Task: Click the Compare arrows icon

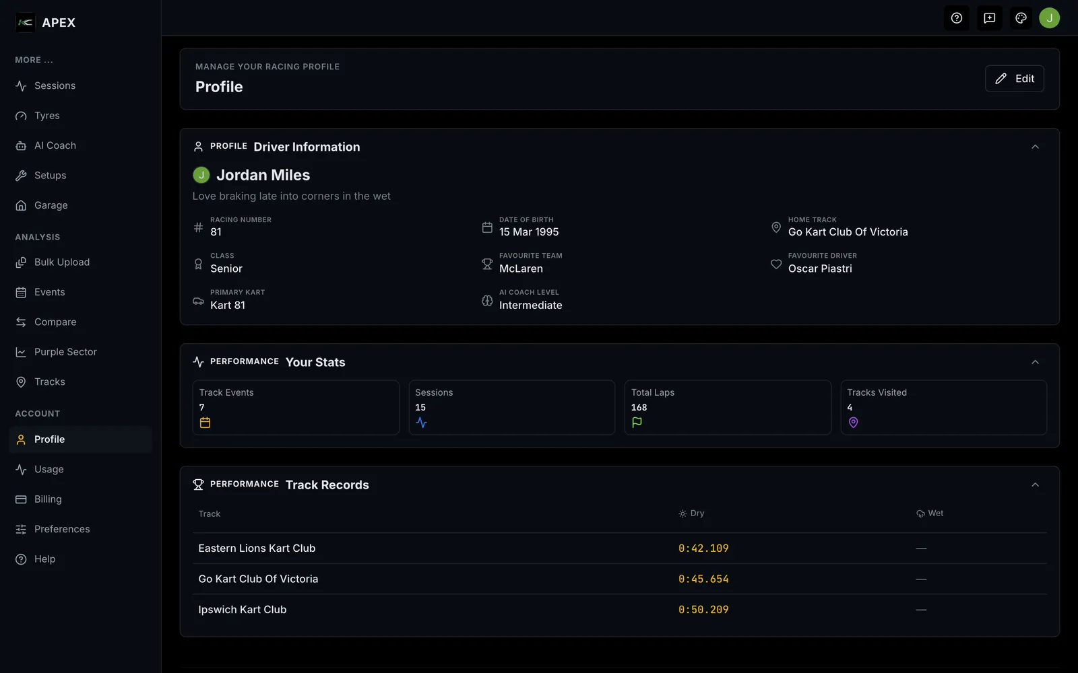Action: (21, 322)
